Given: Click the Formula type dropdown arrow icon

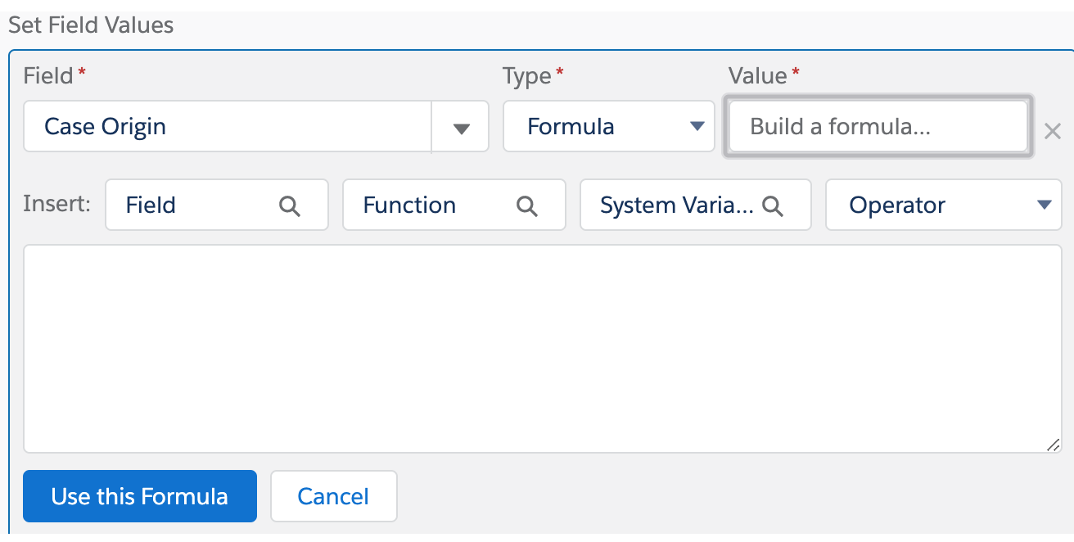Looking at the screenshot, I should point(697,126).
